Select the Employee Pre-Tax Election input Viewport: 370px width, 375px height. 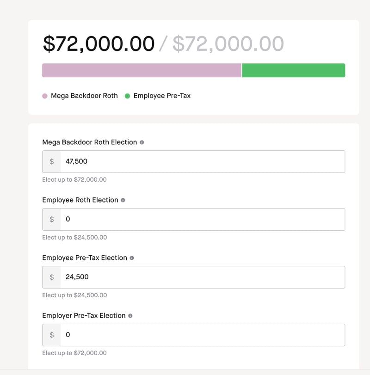tap(203, 277)
